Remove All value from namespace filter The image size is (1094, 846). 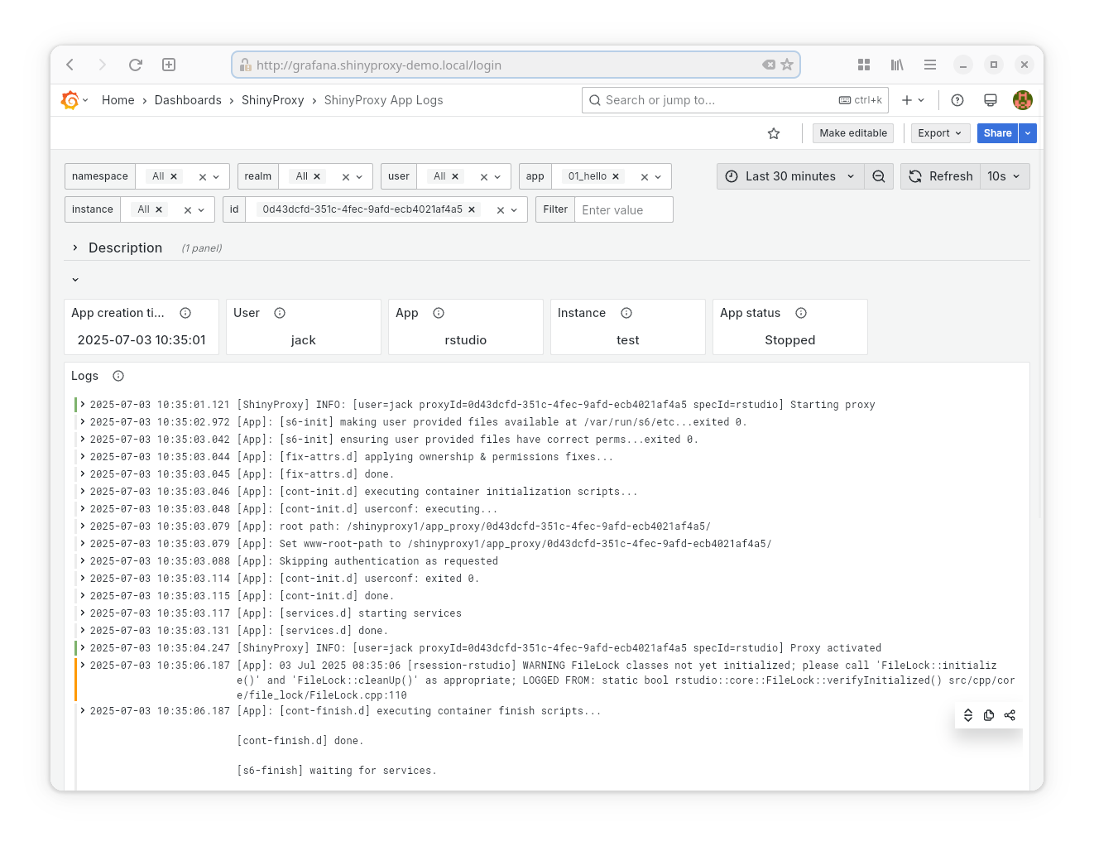pyautogui.click(x=174, y=176)
